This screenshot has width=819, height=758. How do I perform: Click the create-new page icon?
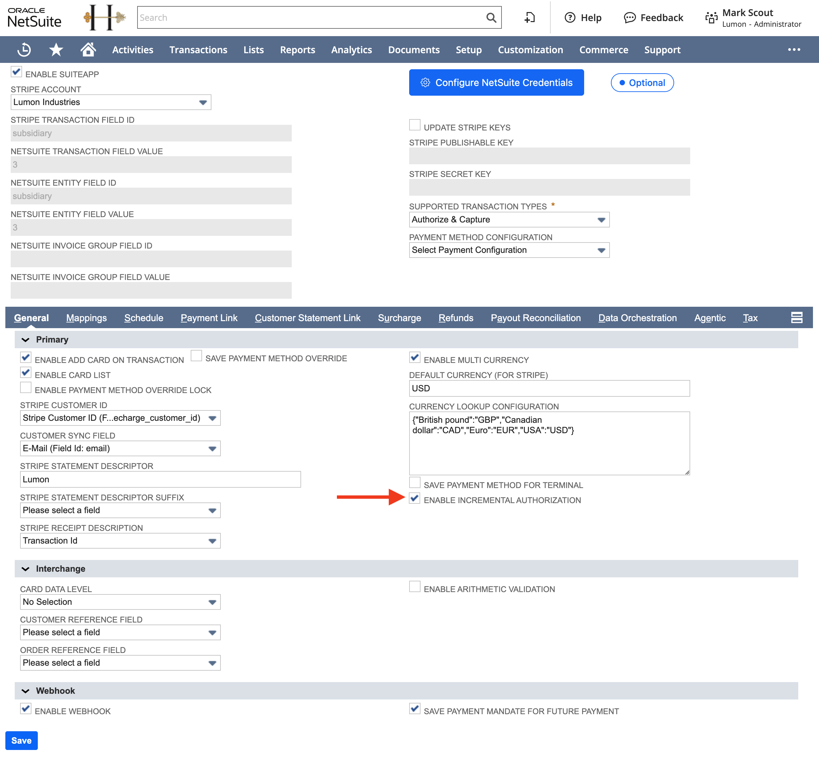[530, 18]
